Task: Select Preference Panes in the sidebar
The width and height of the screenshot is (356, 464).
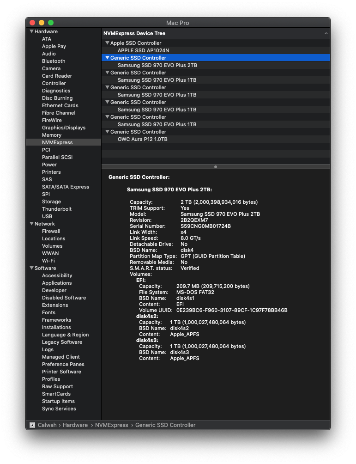Action: [63, 364]
